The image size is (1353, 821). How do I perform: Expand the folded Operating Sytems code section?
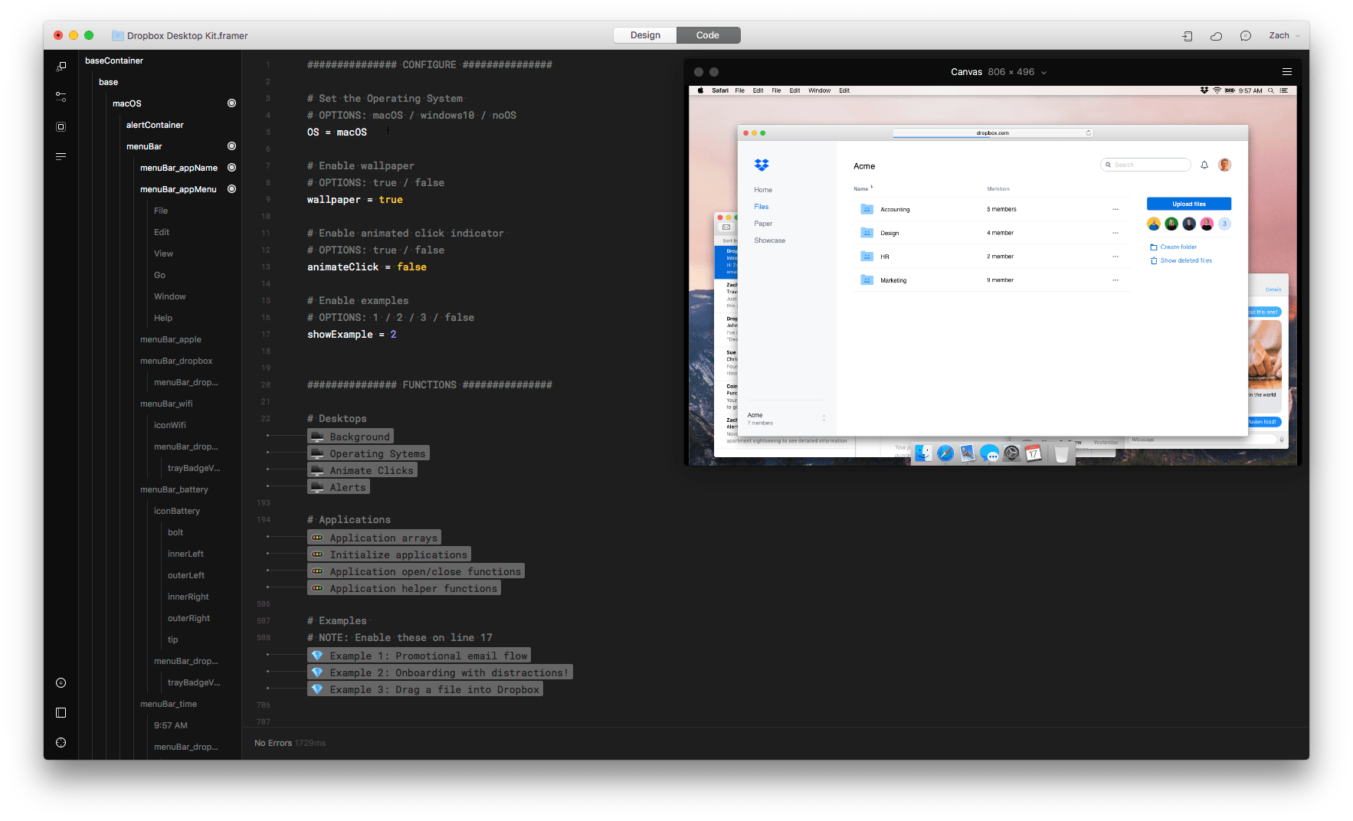tap(368, 453)
